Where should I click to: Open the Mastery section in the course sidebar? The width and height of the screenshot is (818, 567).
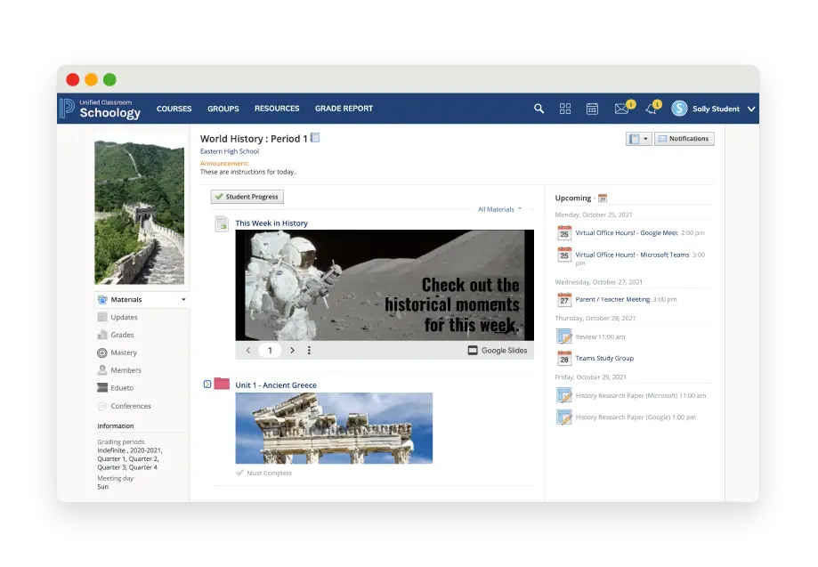(x=123, y=352)
